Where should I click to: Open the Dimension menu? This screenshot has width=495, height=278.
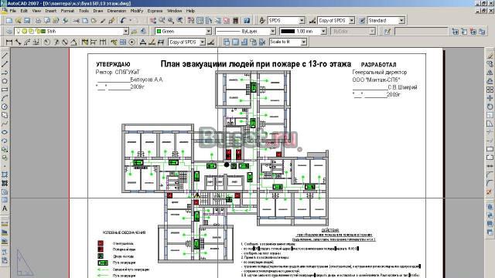pos(117,11)
